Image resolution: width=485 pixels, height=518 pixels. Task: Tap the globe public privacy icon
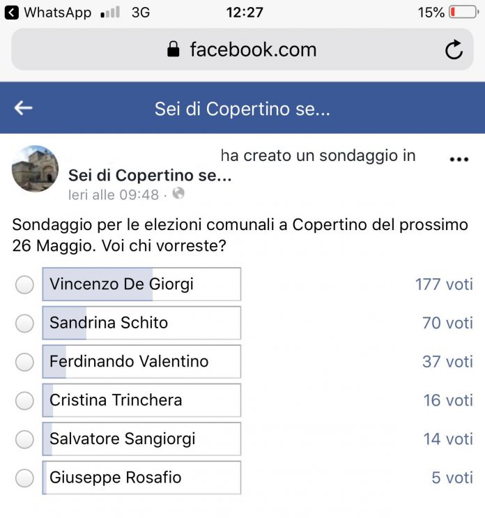(178, 194)
